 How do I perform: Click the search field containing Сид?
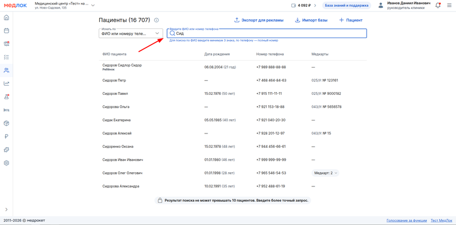tap(267, 34)
